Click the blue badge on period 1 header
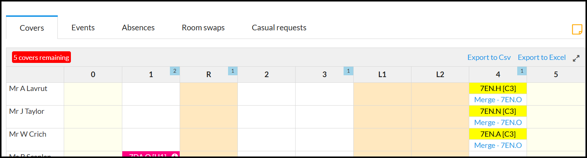Image resolution: width=587 pixels, height=158 pixels. (175, 71)
